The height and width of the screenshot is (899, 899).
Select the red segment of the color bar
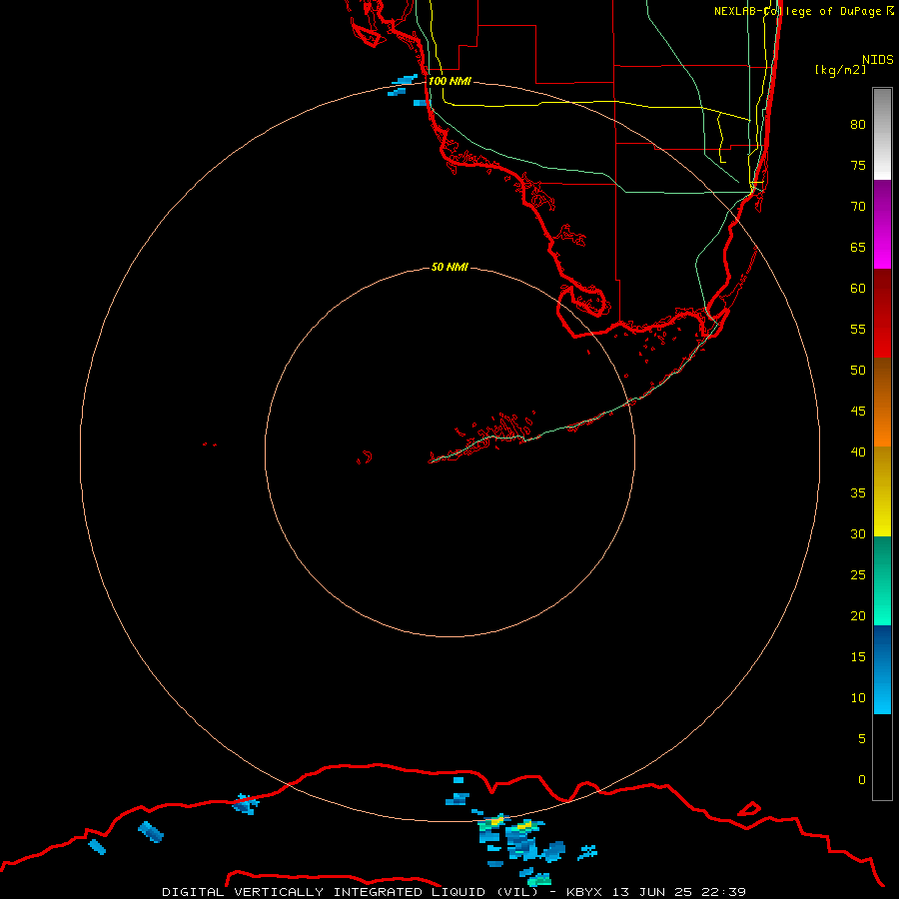[882, 313]
